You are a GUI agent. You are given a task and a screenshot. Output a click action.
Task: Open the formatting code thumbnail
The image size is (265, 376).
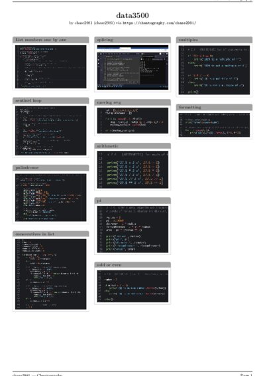(214, 125)
